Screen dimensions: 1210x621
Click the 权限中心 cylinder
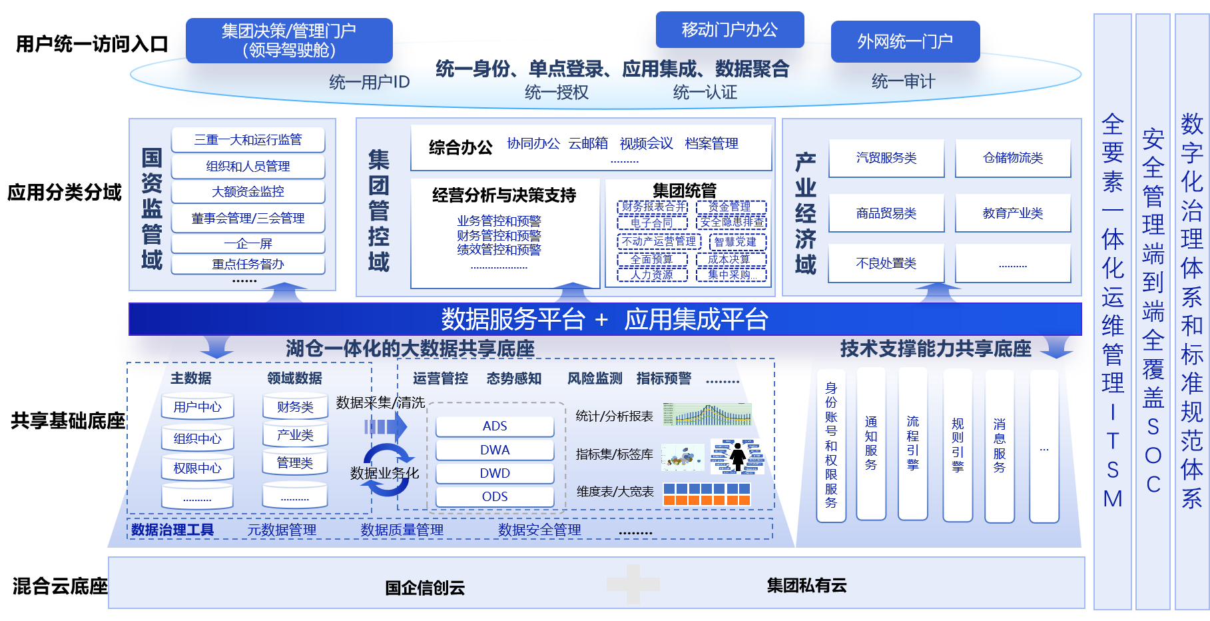[197, 468]
